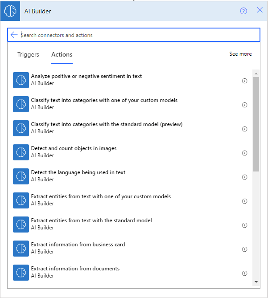The width and height of the screenshot is (268, 298).
Task: Open the help question mark icon
Action: coord(243,11)
